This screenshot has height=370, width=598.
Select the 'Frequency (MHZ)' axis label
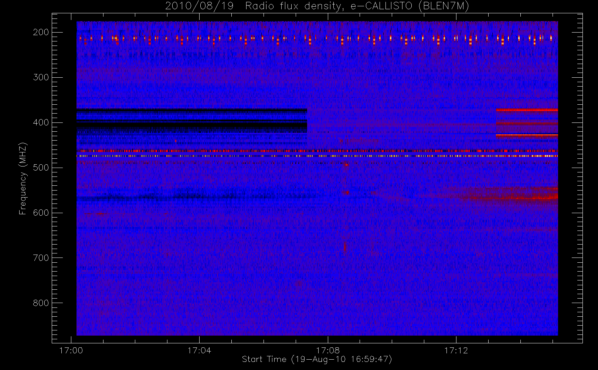(23, 178)
